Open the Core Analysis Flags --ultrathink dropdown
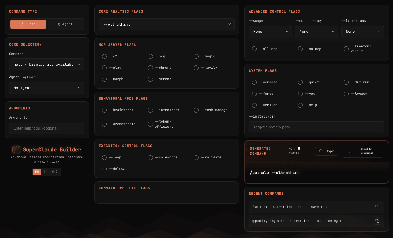This screenshot has width=393, height=238. (167, 24)
